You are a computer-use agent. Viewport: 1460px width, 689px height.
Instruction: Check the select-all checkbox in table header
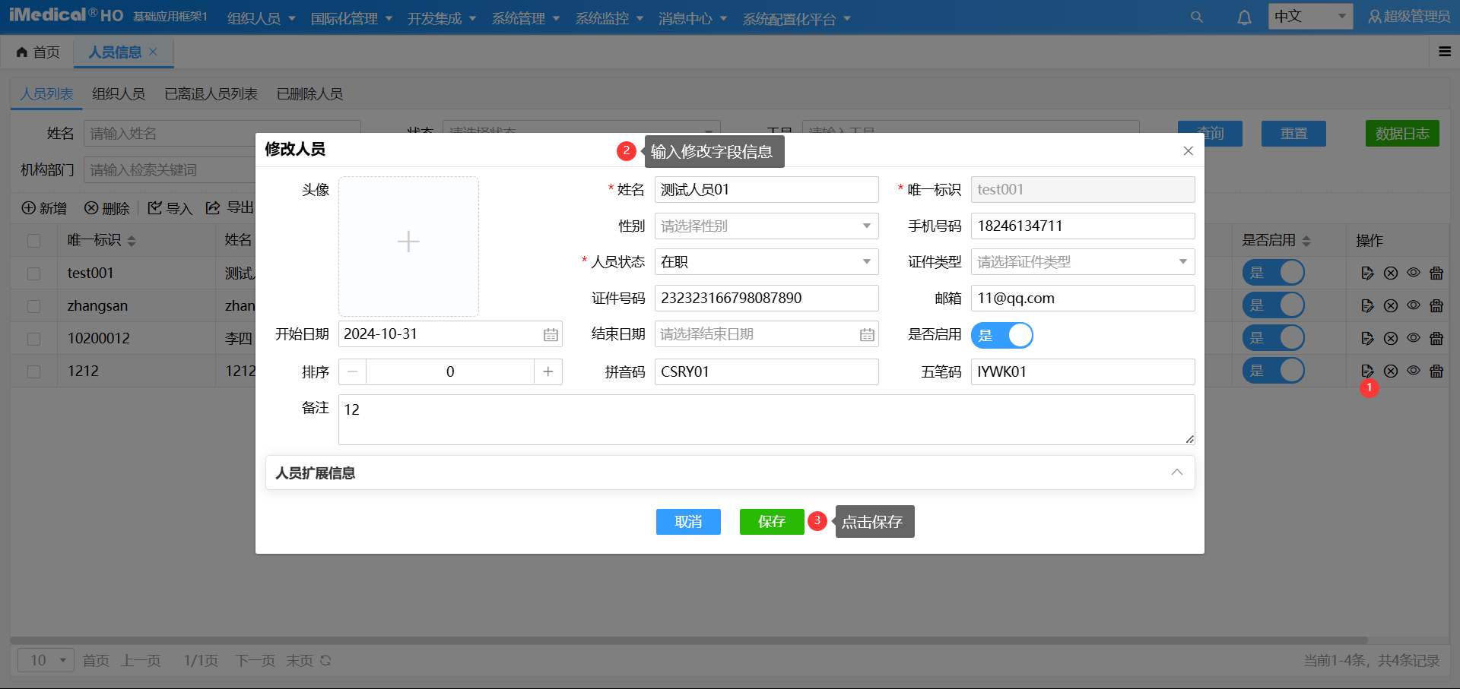[33, 240]
